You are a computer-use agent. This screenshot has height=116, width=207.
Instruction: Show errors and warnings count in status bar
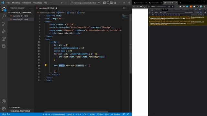coord(6,114)
